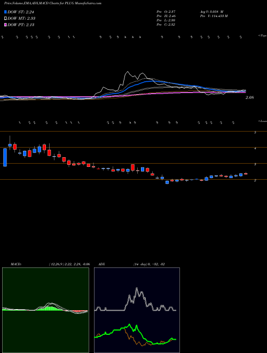This screenshot has width=267, height=353.
Task: Click the price axis label 2
Action: (x=255, y=180)
